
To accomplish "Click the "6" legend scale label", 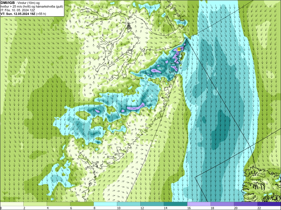I will click(71, 208).
